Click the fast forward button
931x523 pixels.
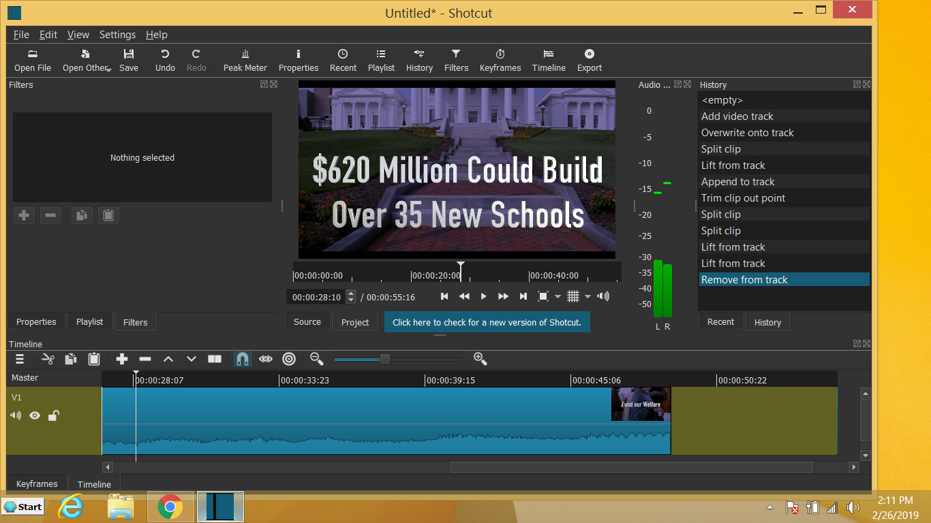pos(504,296)
